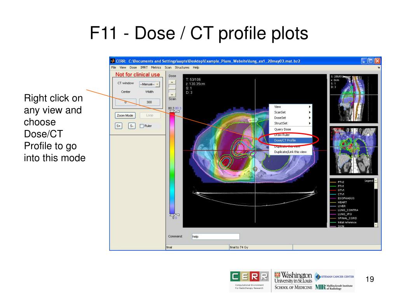Close the CERR window

point(377,61)
